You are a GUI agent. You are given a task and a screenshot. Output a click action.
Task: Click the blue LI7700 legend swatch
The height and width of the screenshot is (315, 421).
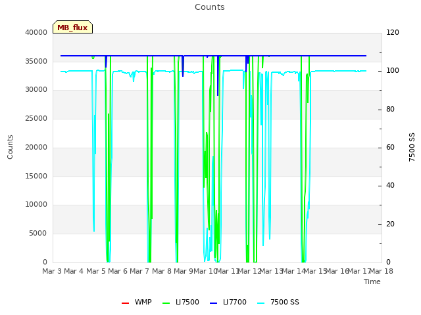(213, 303)
